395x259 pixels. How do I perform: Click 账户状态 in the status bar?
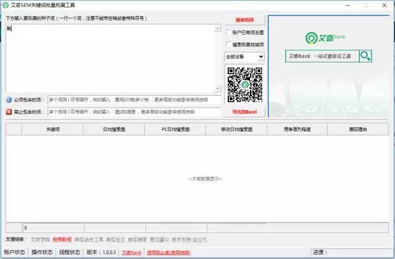14,252
